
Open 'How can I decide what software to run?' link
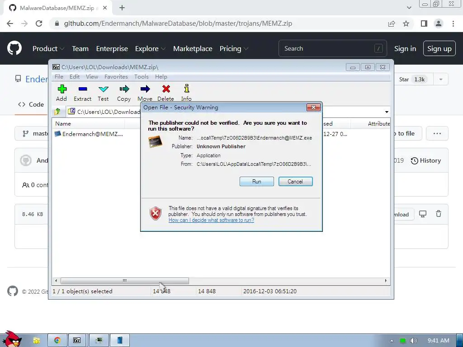pyautogui.click(x=211, y=220)
